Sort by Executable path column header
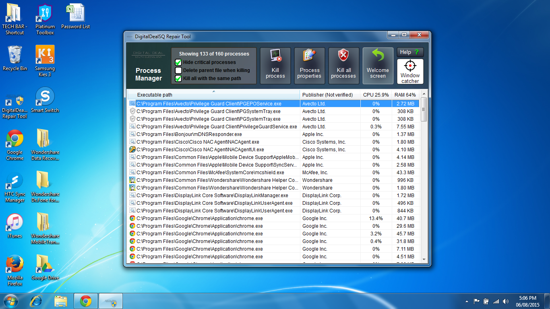Image resolution: width=550 pixels, height=309 pixels. pyautogui.click(x=213, y=95)
